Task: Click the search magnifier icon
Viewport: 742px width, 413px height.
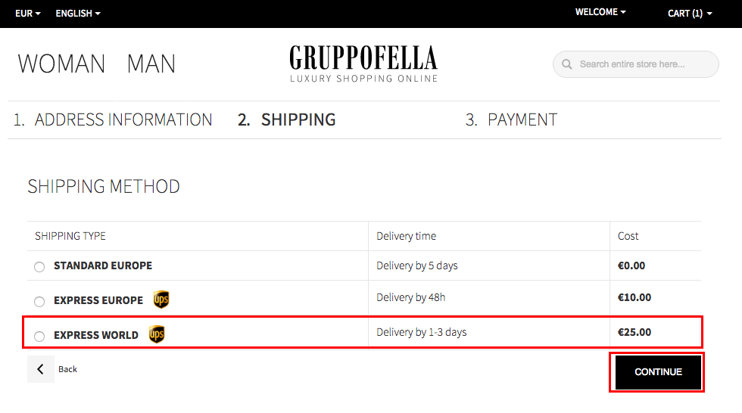Action: coord(566,64)
